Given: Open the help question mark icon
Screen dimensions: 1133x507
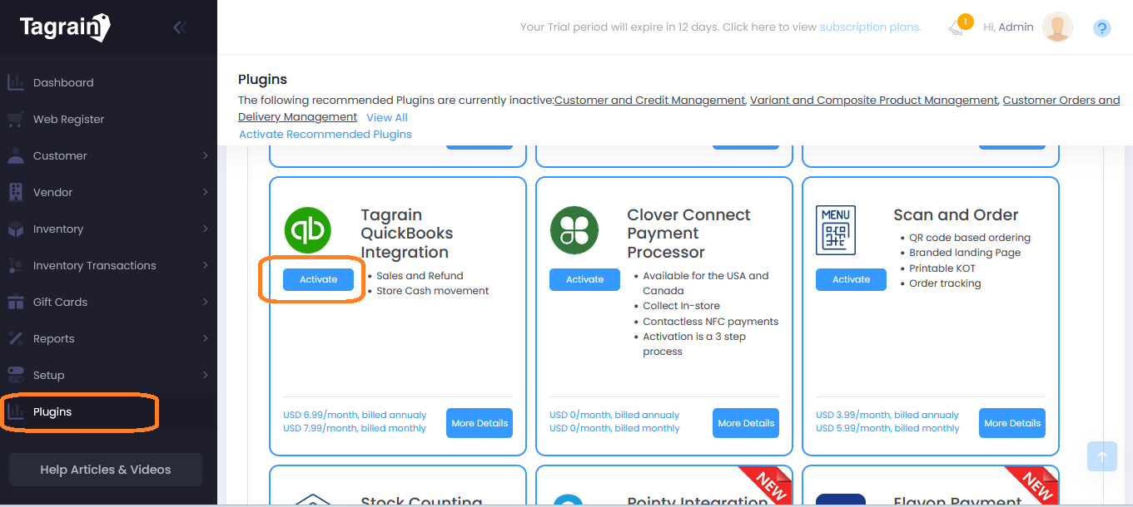Looking at the screenshot, I should point(1101,28).
